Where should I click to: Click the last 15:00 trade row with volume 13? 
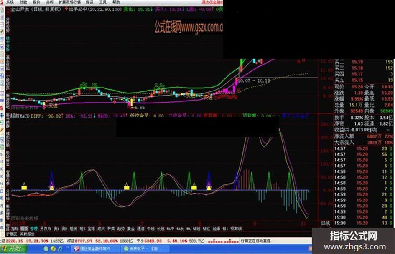364,223
